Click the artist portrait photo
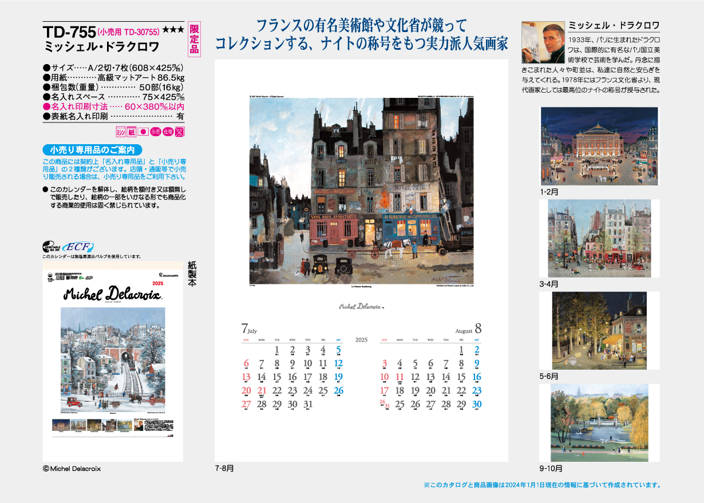Image resolution: width=704 pixels, height=503 pixels. [x=542, y=42]
